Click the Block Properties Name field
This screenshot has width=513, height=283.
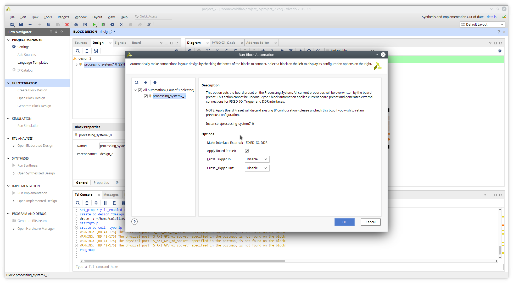(x=112, y=146)
